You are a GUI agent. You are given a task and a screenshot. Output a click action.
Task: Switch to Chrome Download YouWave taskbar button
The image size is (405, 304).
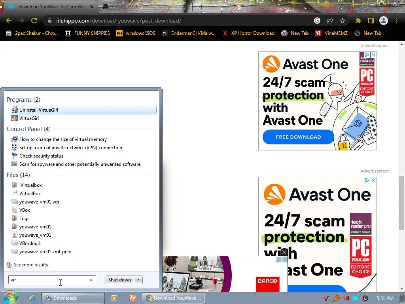pos(174,298)
